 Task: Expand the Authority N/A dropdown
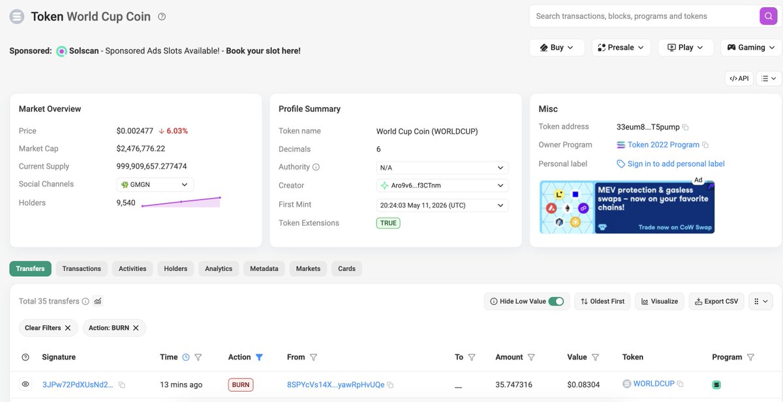[442, 167]
